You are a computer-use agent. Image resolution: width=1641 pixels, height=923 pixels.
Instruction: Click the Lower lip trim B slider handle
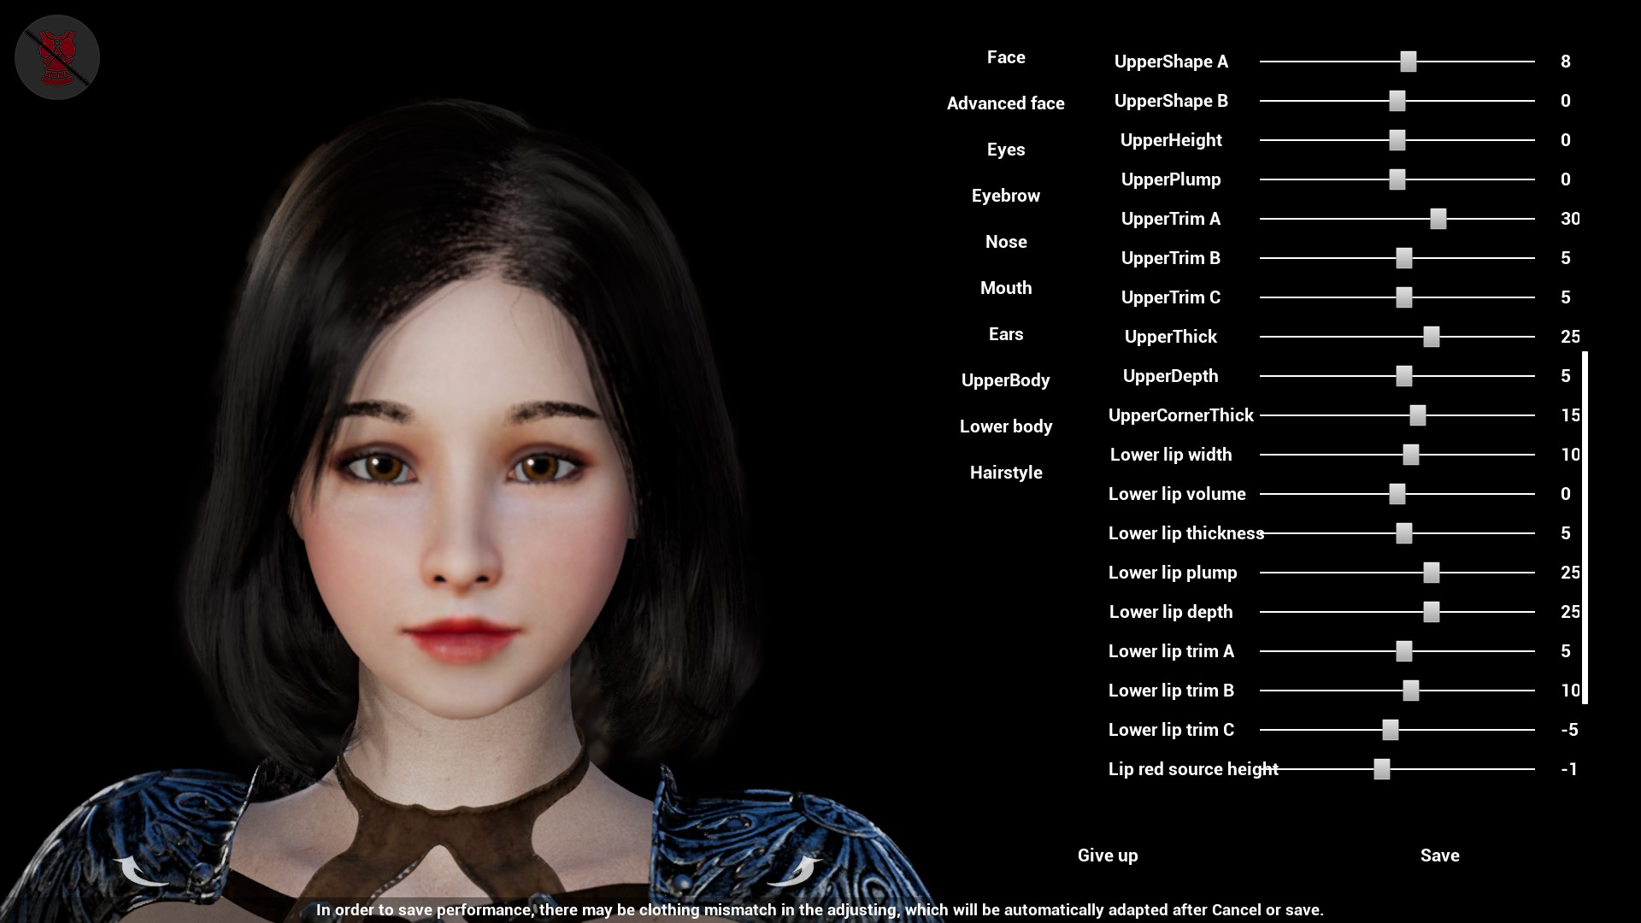(1411, 691)
